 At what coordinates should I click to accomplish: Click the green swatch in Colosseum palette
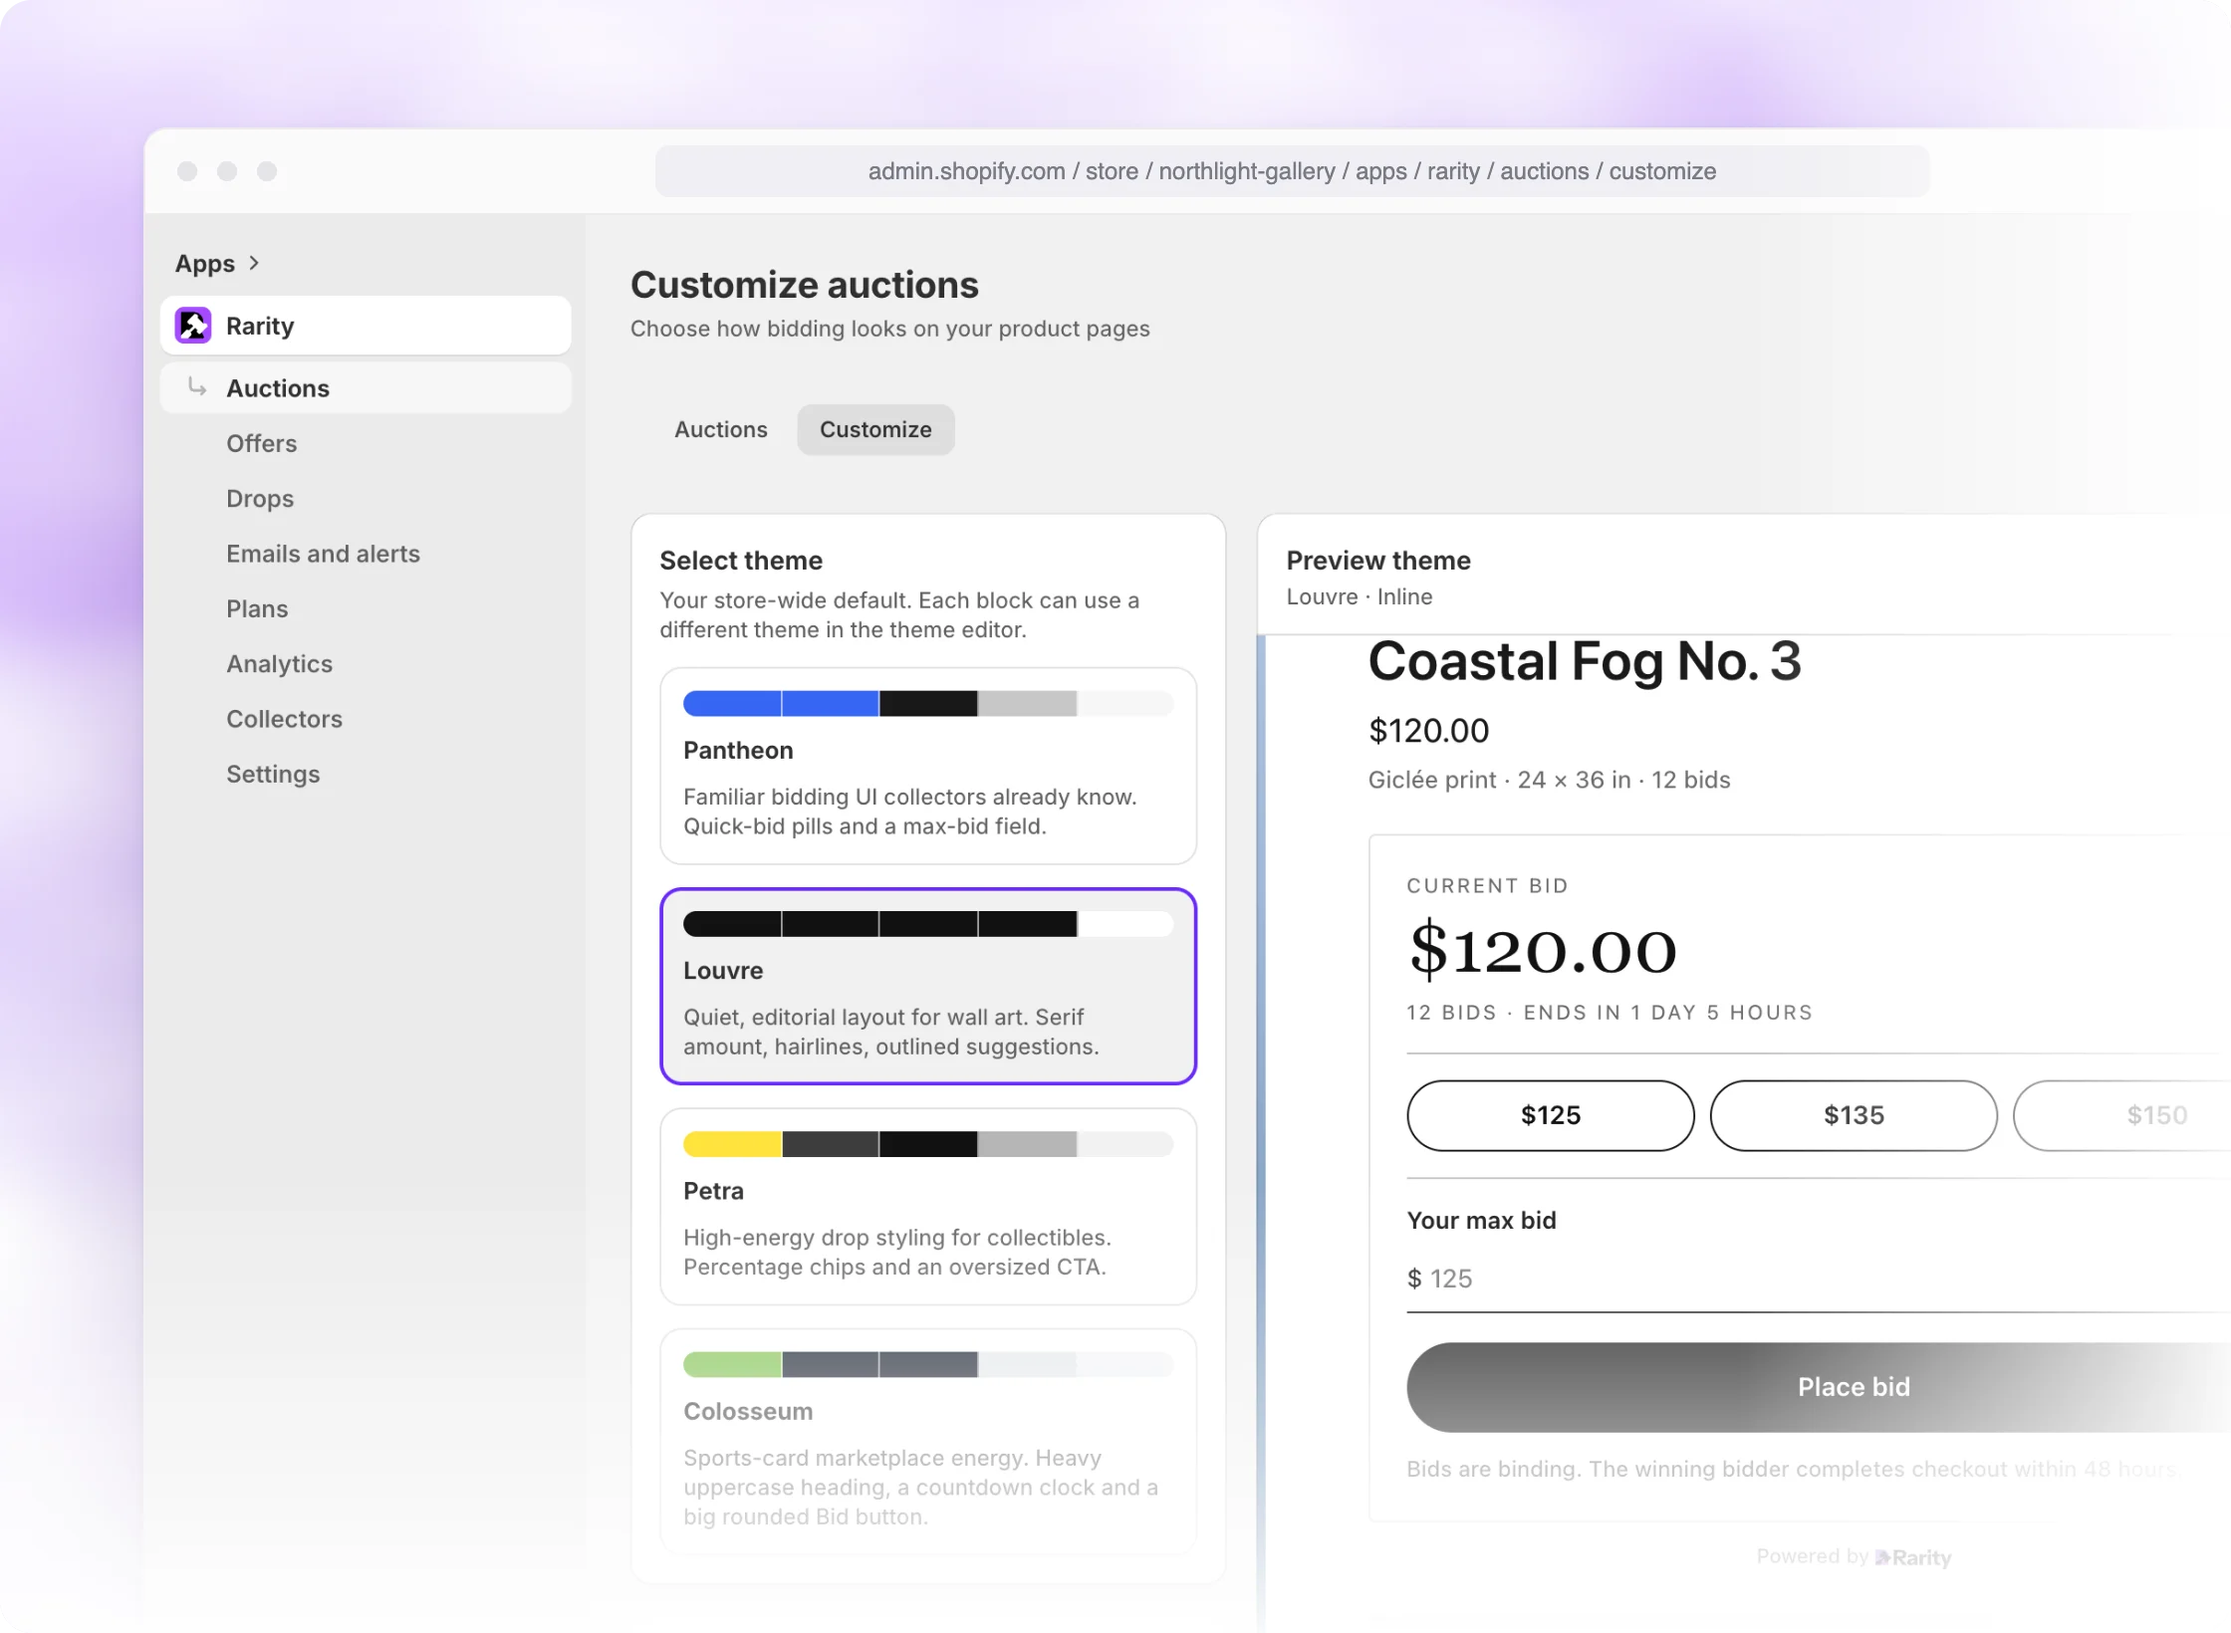tap(732, 1364)
